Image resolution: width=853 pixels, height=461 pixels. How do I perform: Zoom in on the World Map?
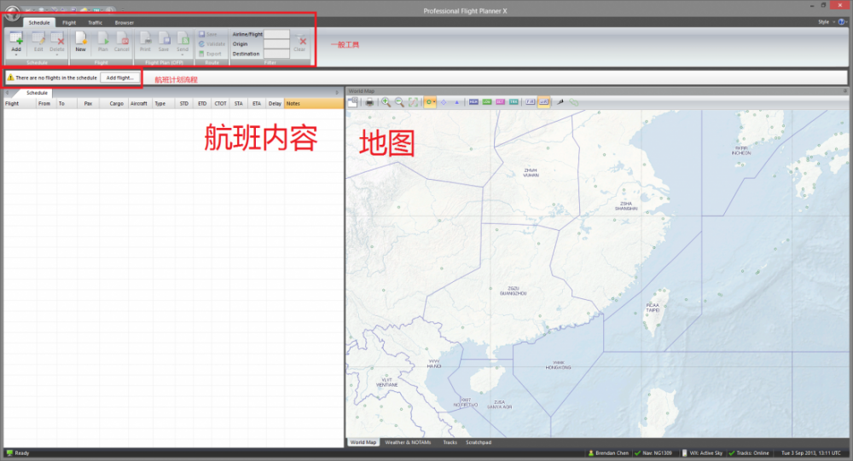pyautogui.click(x=386, y=102)
